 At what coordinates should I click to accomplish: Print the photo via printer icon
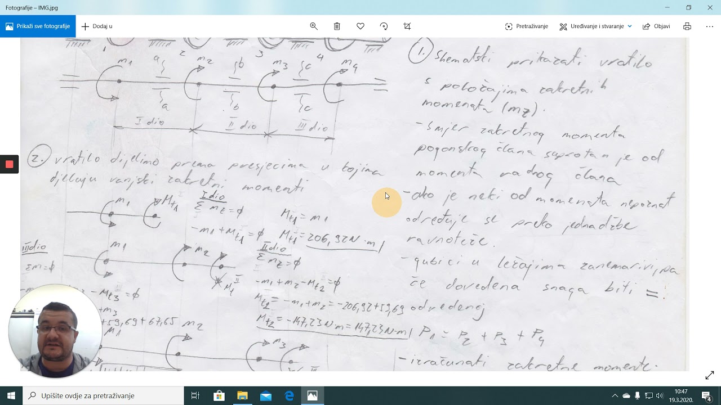[x=687, y=26]
